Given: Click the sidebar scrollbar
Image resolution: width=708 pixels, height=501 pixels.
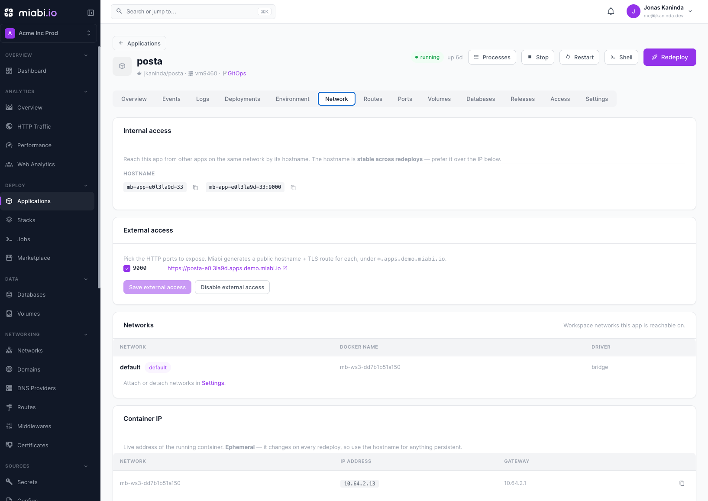Looking at the screenshot, I should (x=99, y=167).
